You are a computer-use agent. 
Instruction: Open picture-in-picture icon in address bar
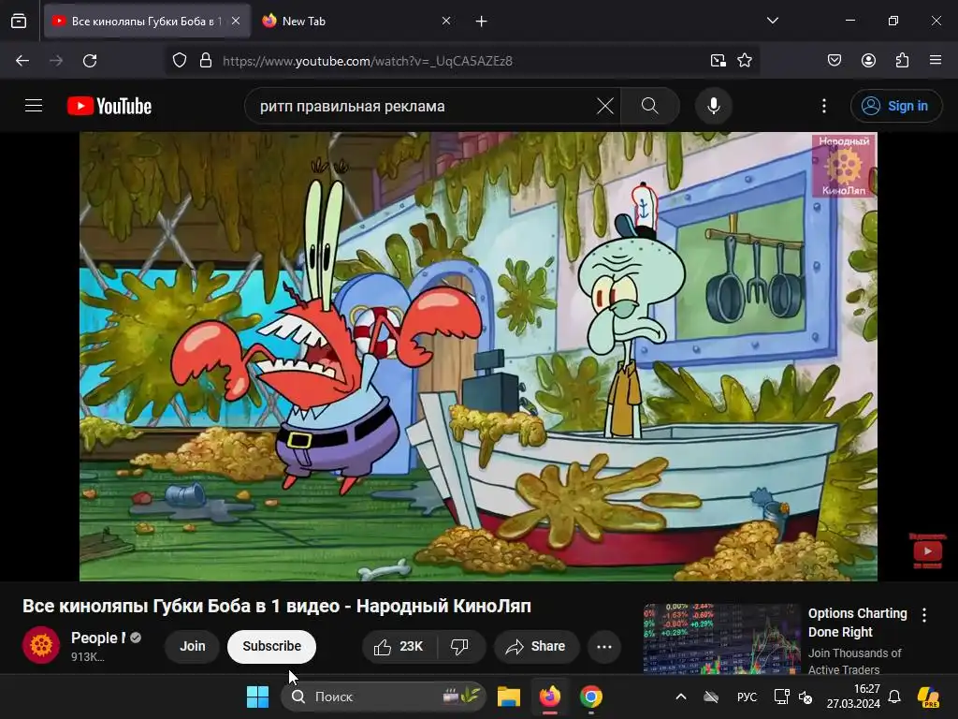718,61
